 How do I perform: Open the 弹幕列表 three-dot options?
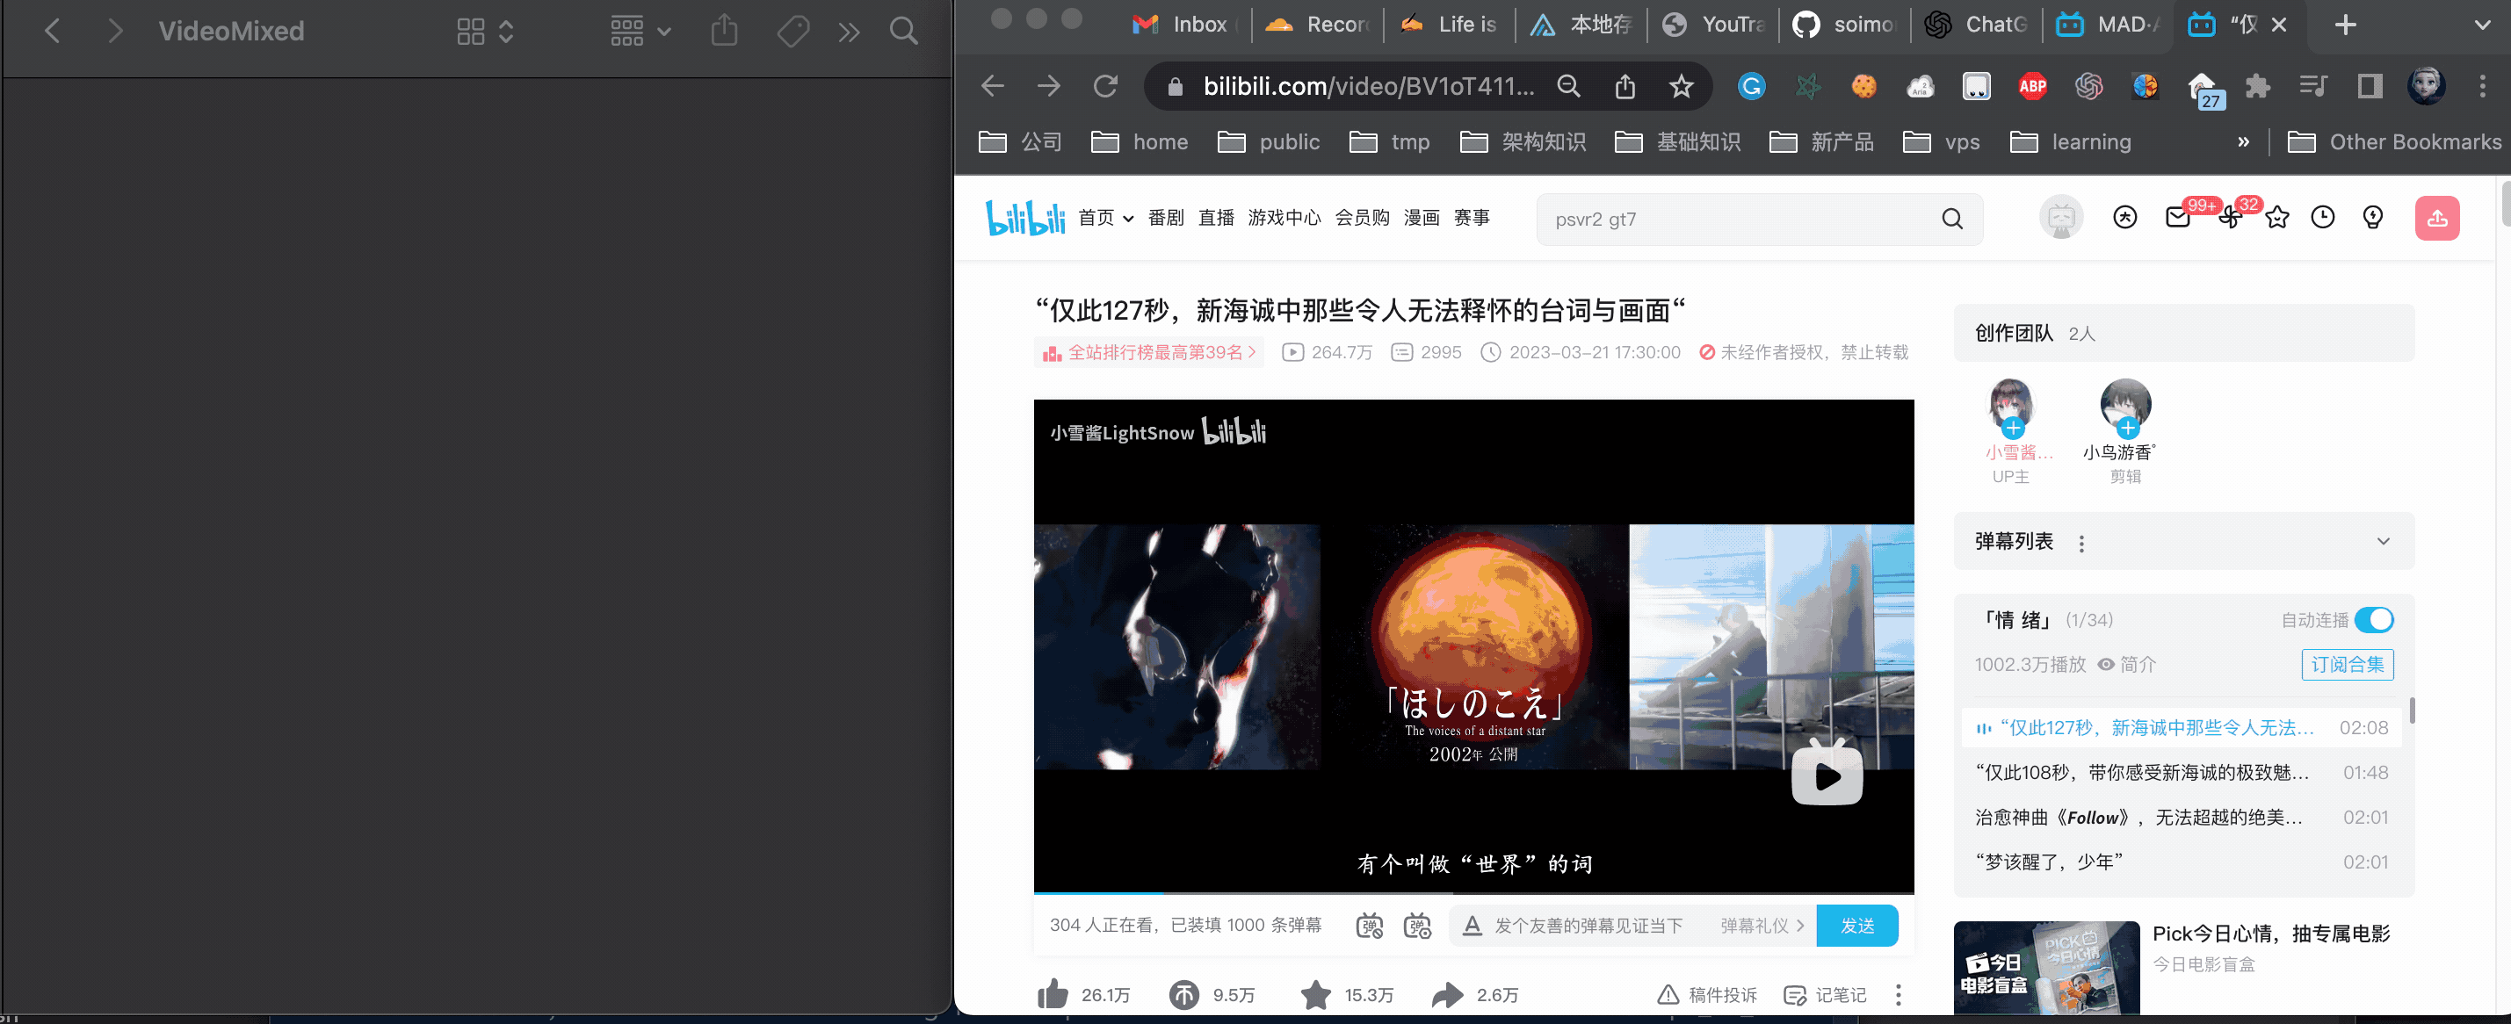click(2081, 544)
